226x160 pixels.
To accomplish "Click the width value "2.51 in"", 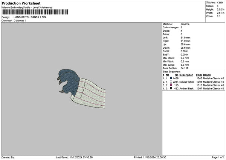I will (x=220, y=13).
